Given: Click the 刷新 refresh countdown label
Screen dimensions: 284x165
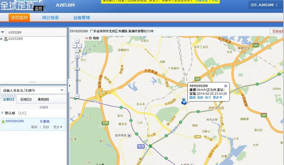Looking at the screenshot, I should [x=92, y=38].
